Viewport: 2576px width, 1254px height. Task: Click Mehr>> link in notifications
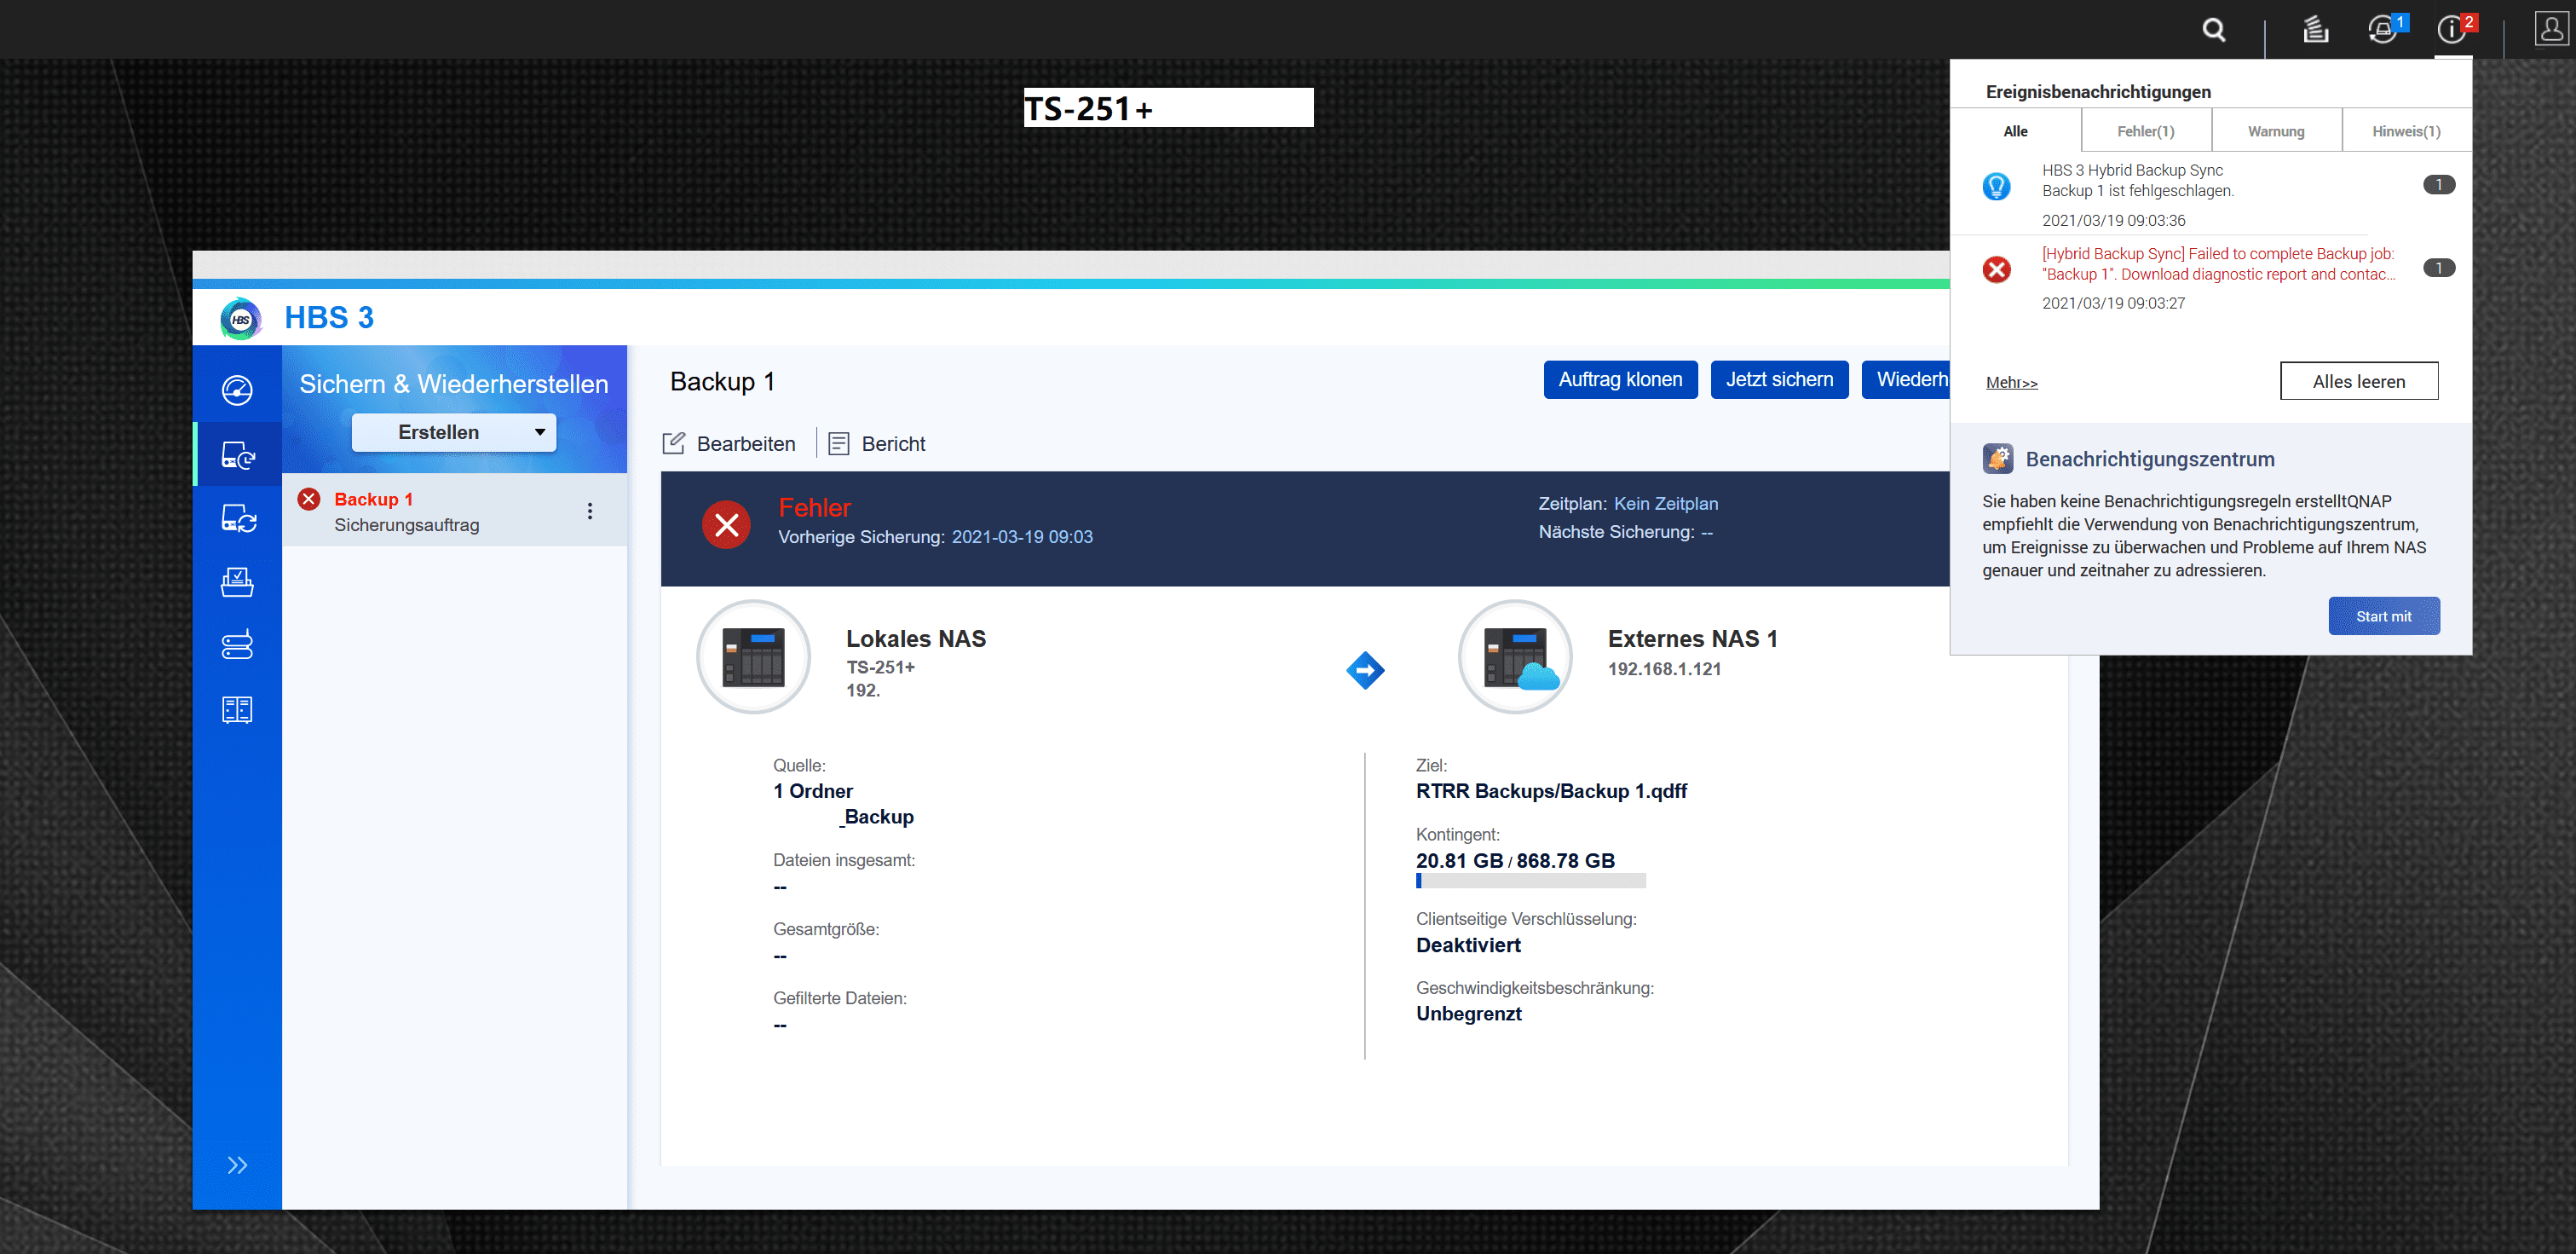click(2011, 382)
